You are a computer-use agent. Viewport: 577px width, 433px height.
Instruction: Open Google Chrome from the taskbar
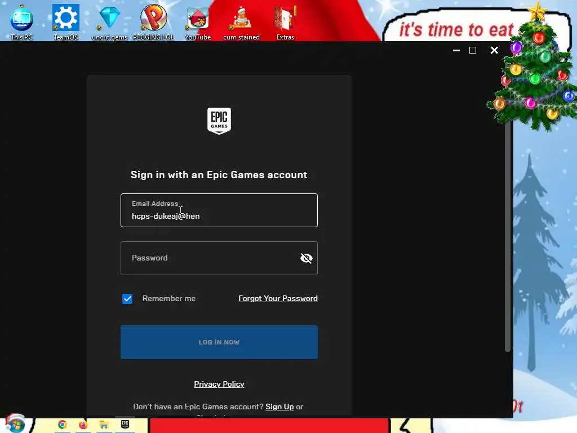point(62,425)
